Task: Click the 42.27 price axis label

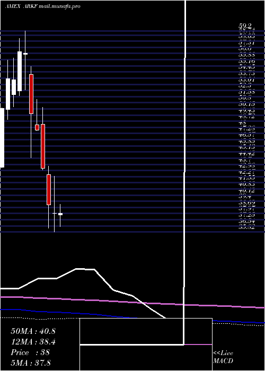Action: click(246, 172)
